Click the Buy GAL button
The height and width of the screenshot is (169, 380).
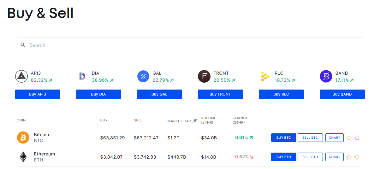(x=159, y=94)
